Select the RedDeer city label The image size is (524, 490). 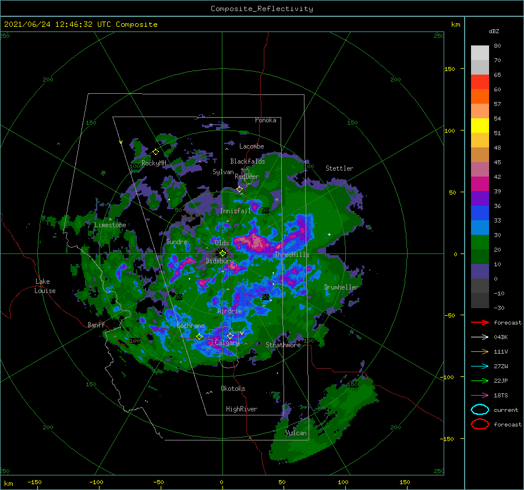247,177
